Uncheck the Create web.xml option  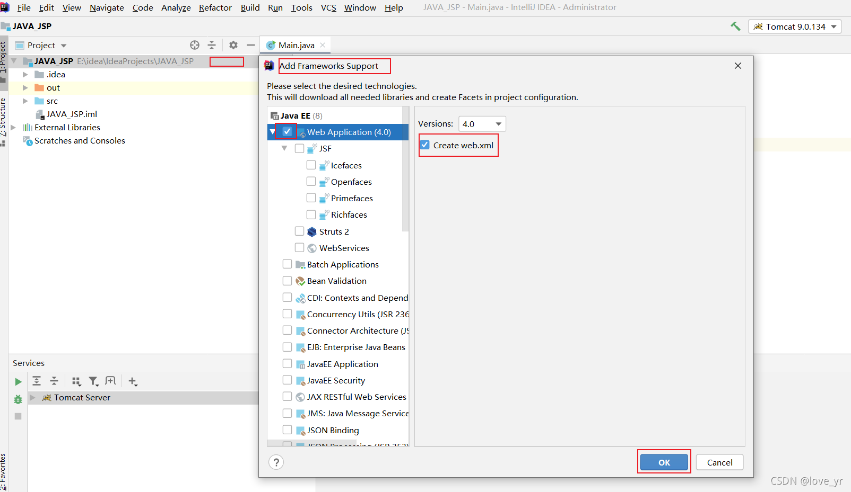click(x=424, y=145)
